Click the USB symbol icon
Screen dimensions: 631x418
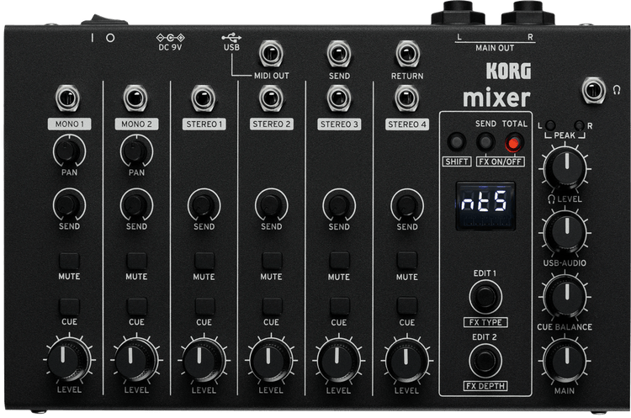click(231, 37)
